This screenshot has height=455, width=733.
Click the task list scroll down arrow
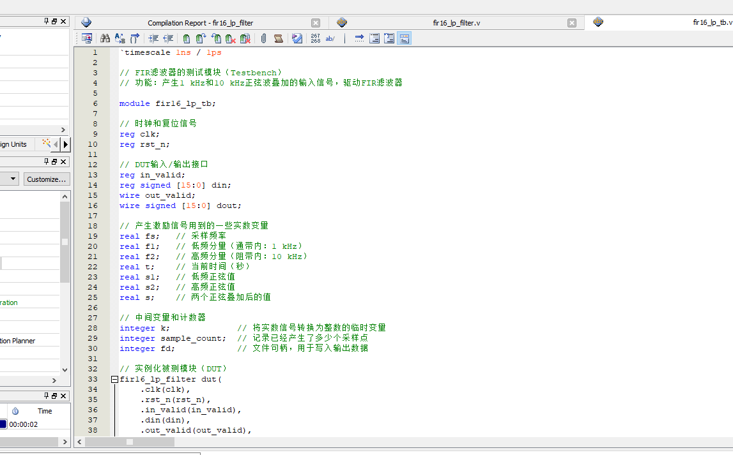click(65, 369)
